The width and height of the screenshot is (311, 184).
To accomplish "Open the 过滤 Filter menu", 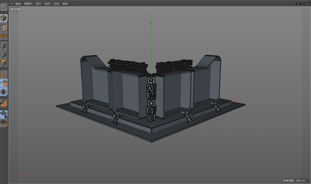I will (x=56, y=4).
